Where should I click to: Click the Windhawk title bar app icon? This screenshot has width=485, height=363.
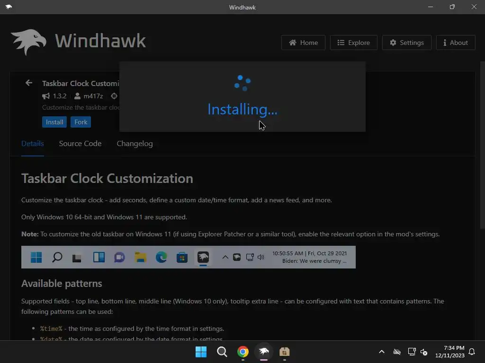[x=9, y=7]
